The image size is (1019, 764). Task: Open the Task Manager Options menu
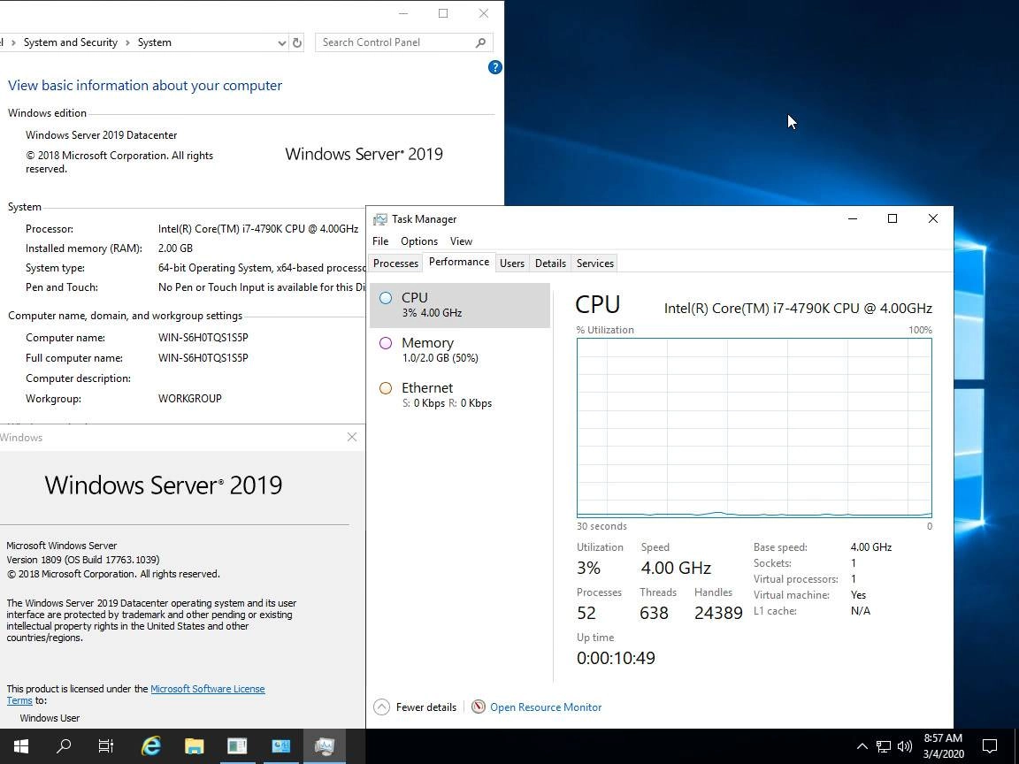419,241
